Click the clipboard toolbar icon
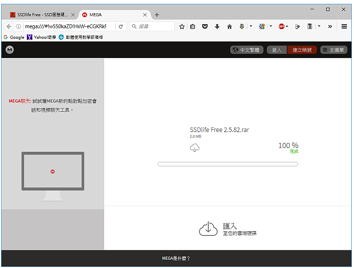This screenshot has width=354, height=268. click(x=310, y=27)
